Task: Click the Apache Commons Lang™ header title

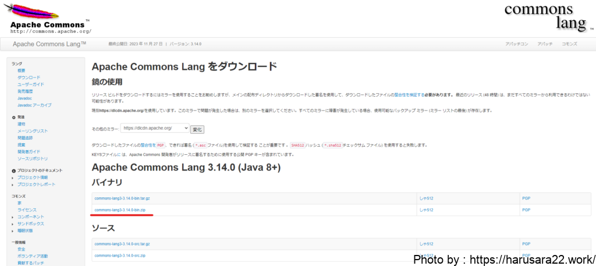Action: pyautogui.click(x=49, y=44)
